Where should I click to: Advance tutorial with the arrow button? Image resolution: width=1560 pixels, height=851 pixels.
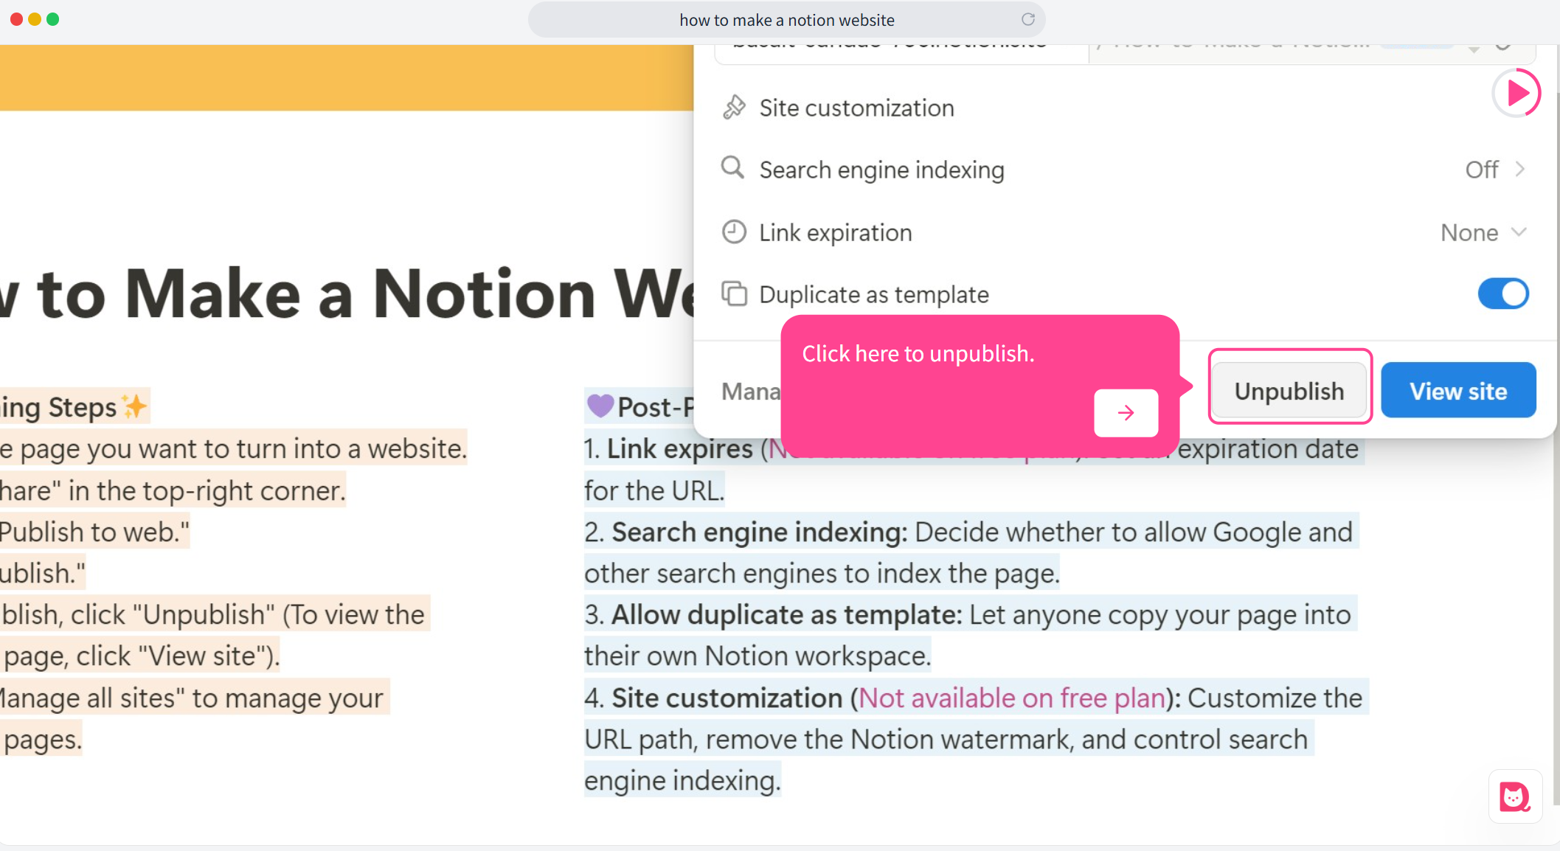[1126, 413]
